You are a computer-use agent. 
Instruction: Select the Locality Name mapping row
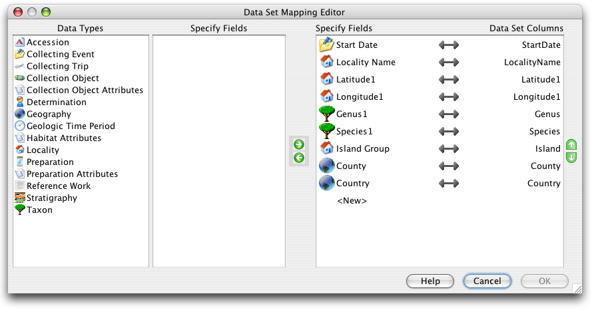click(440, 62)
